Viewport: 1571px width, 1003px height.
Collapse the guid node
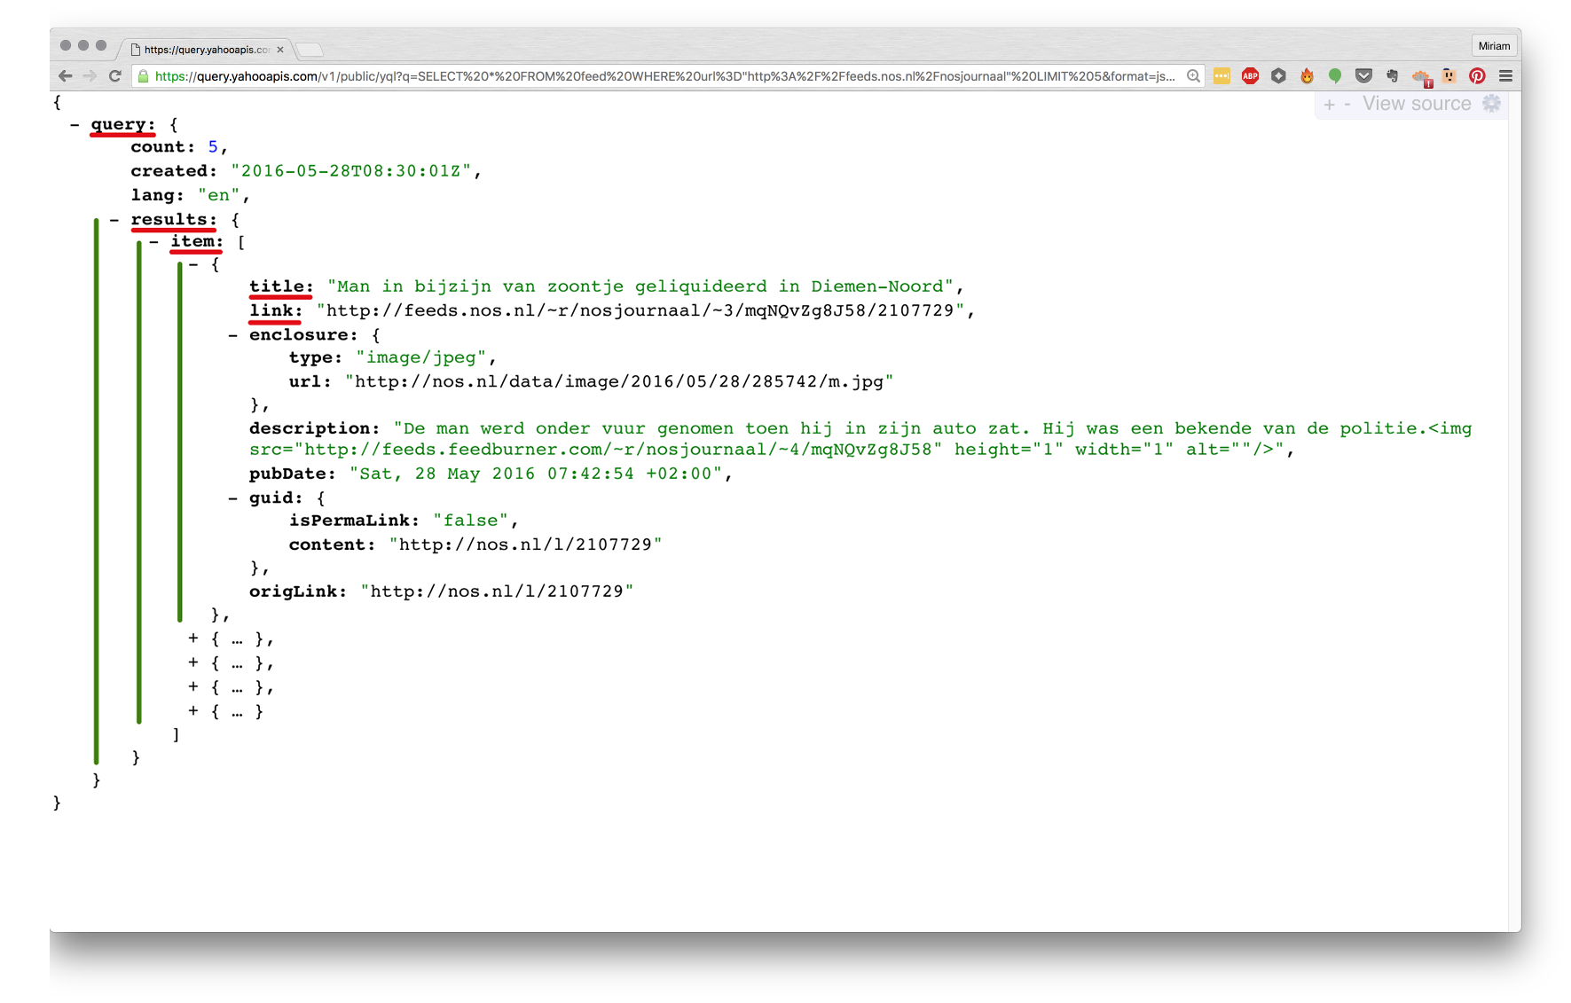click(x=232, y=498)
